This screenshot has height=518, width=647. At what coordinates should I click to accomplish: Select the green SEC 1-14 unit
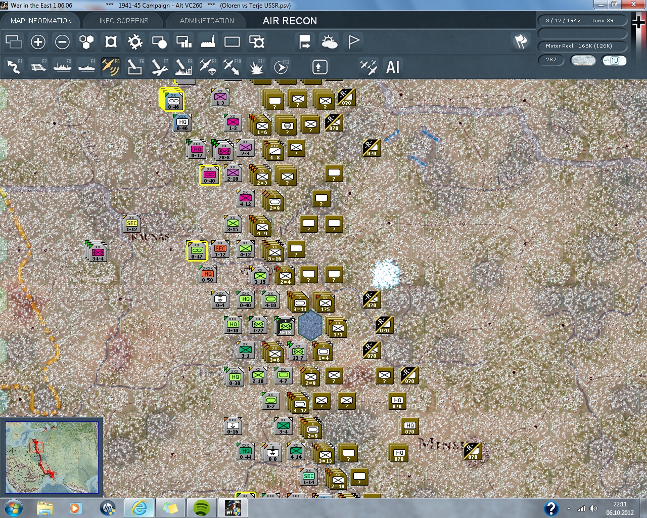308,477
